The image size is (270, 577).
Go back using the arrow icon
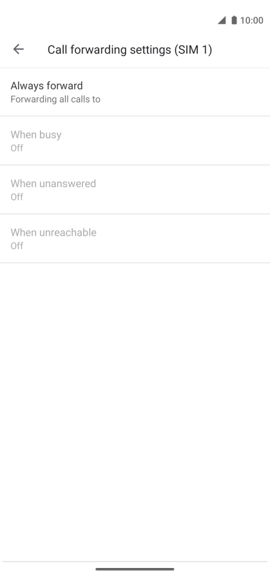click(18, 49)
